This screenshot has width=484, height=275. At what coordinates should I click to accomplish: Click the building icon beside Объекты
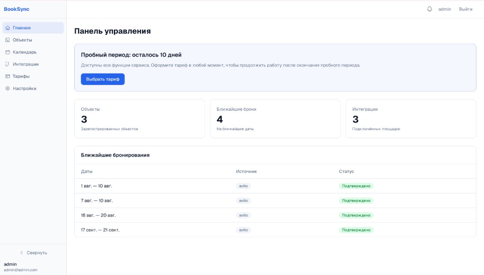[8, 40]
